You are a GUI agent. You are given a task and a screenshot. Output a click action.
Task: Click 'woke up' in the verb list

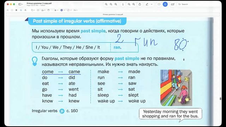pos(137,101)
